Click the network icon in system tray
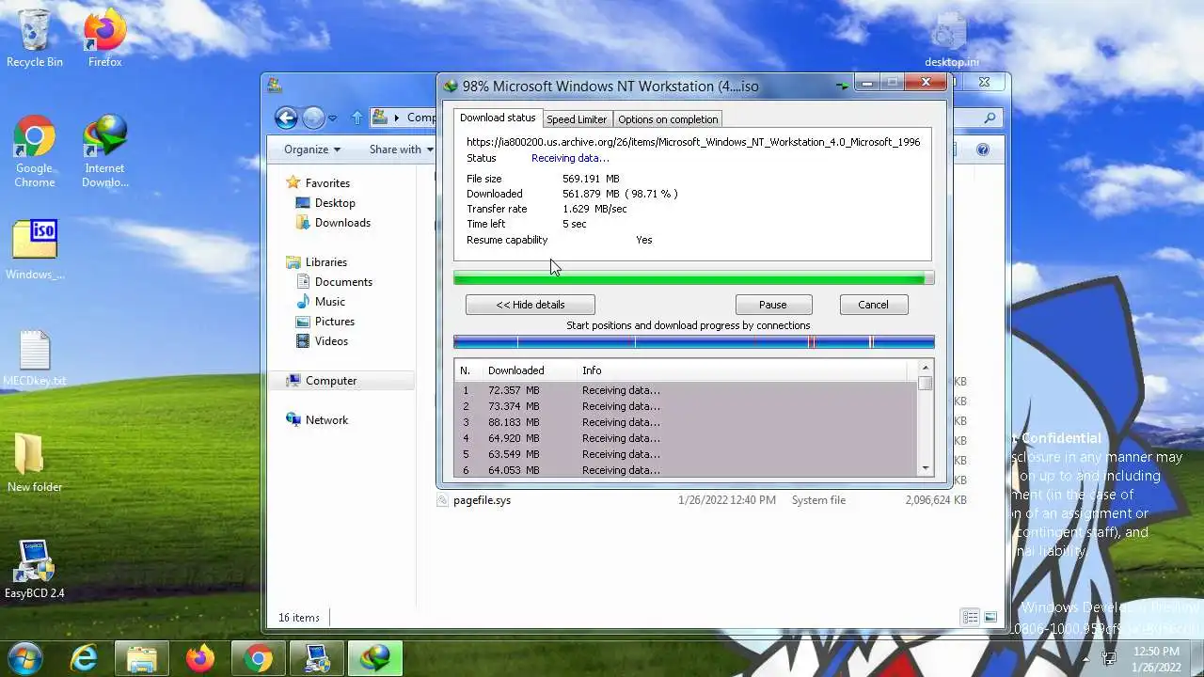Screen dimensions: 1204x677 [1109, 658]
